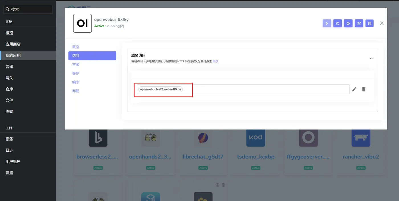Open 仓库 in the sidebar
Image resolution: width=399 pixels, height=201 pixels.
pyautogui.click(x=28, y=89)
